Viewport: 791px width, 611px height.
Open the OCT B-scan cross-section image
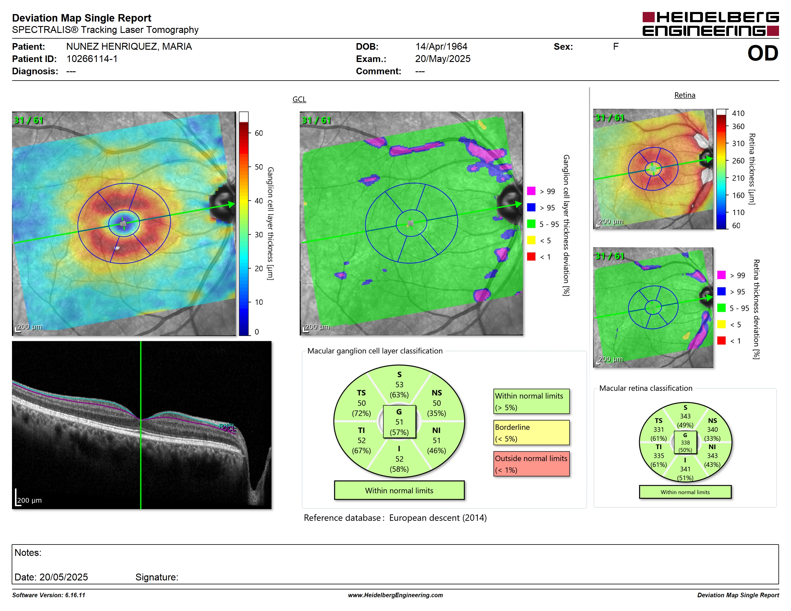(142, 425)
